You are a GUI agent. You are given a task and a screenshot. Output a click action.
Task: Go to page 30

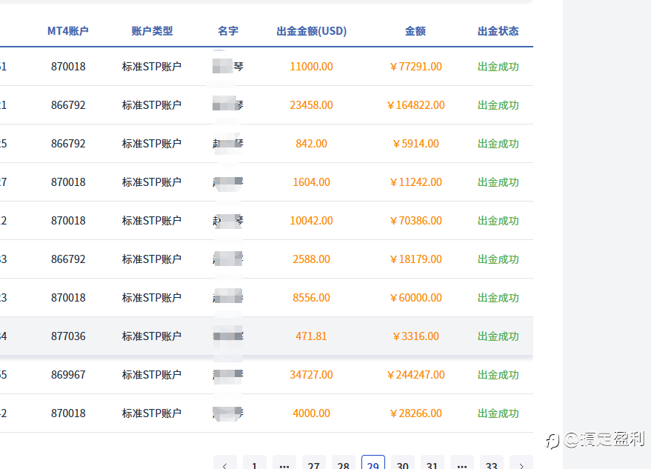(x=403, y=465)
